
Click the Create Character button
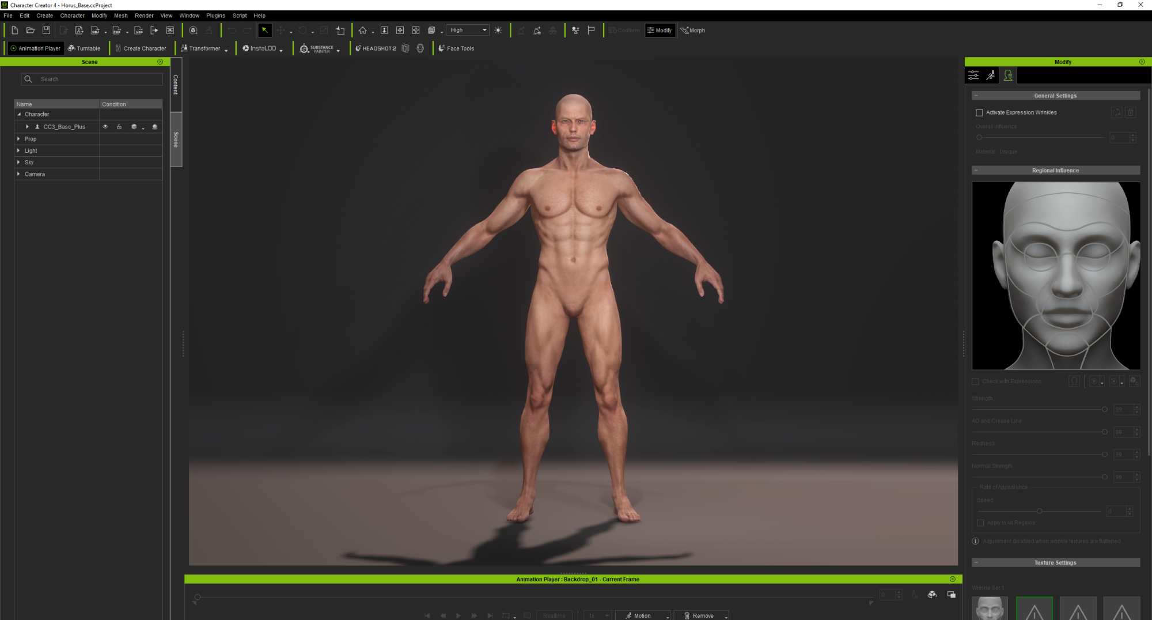[141, 48]
